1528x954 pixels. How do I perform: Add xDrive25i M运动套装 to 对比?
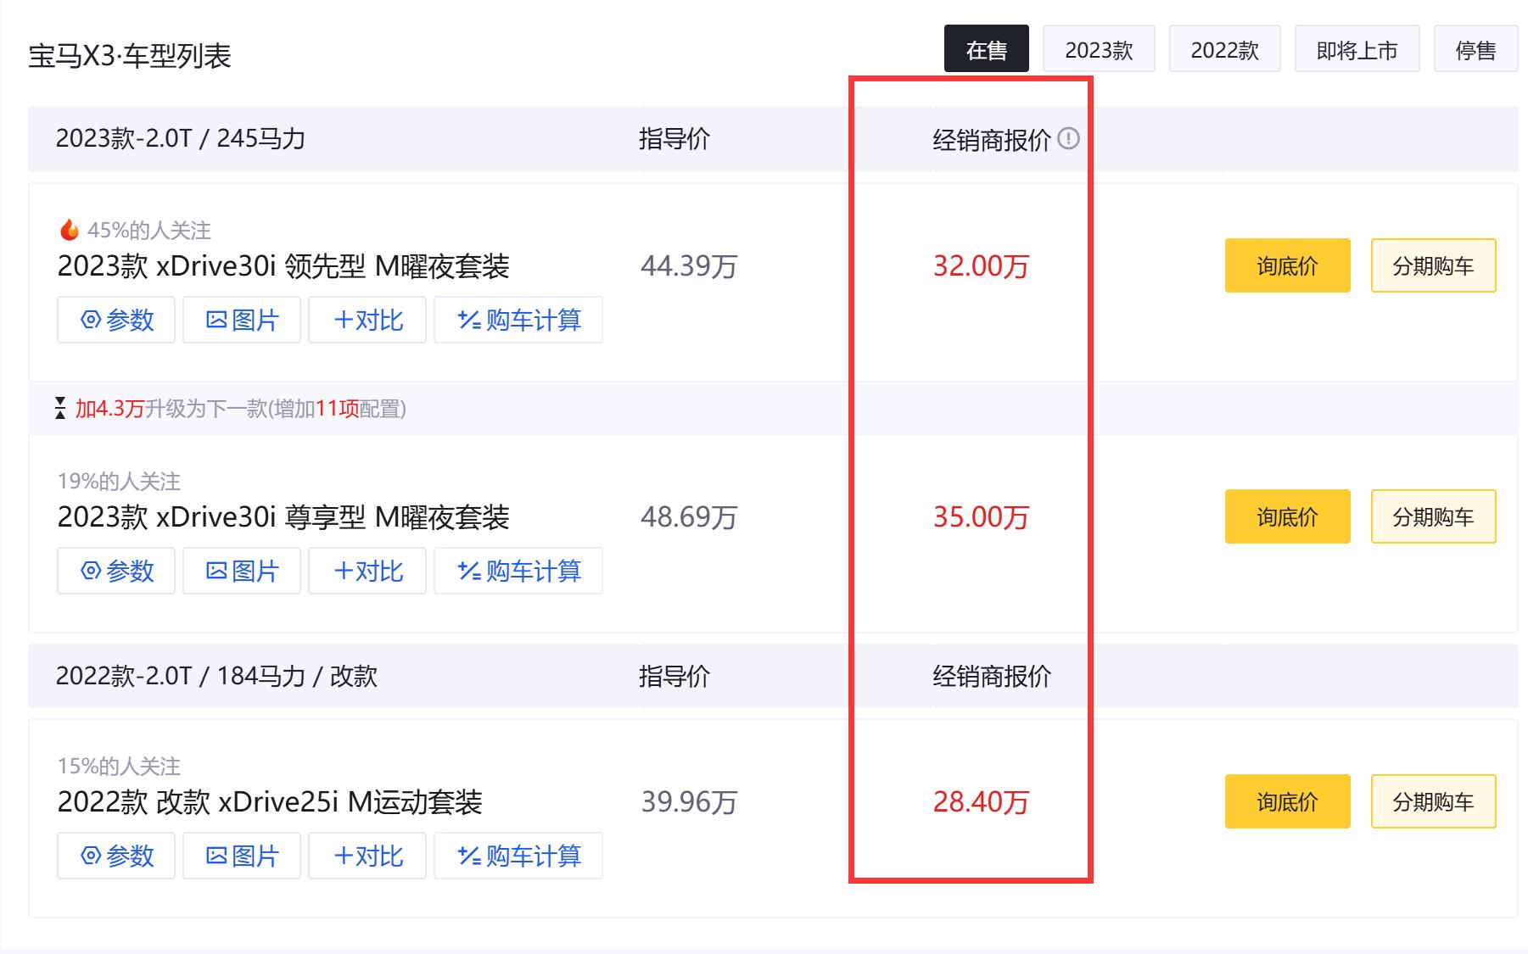point(367,856)
